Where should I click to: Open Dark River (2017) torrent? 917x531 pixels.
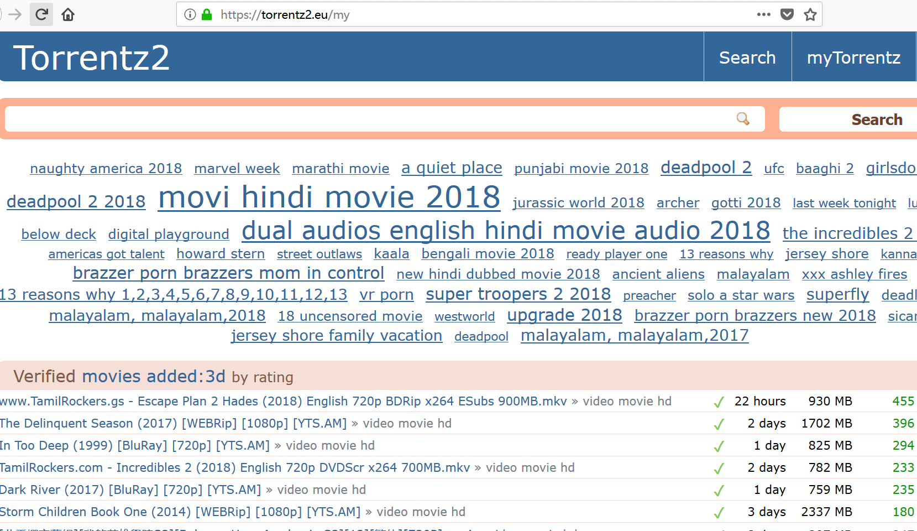point(130,490)
